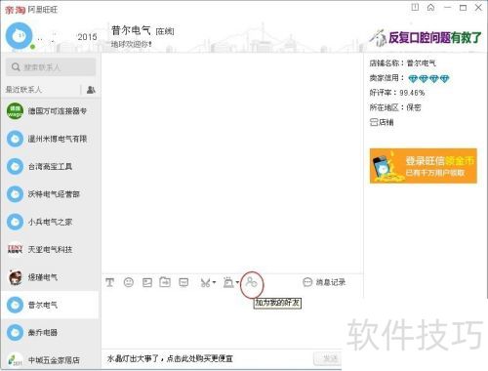The width and height of the screenshot is (488, 371).
Task: Click the send file folder icon
Action: click(x=165, y=282)
